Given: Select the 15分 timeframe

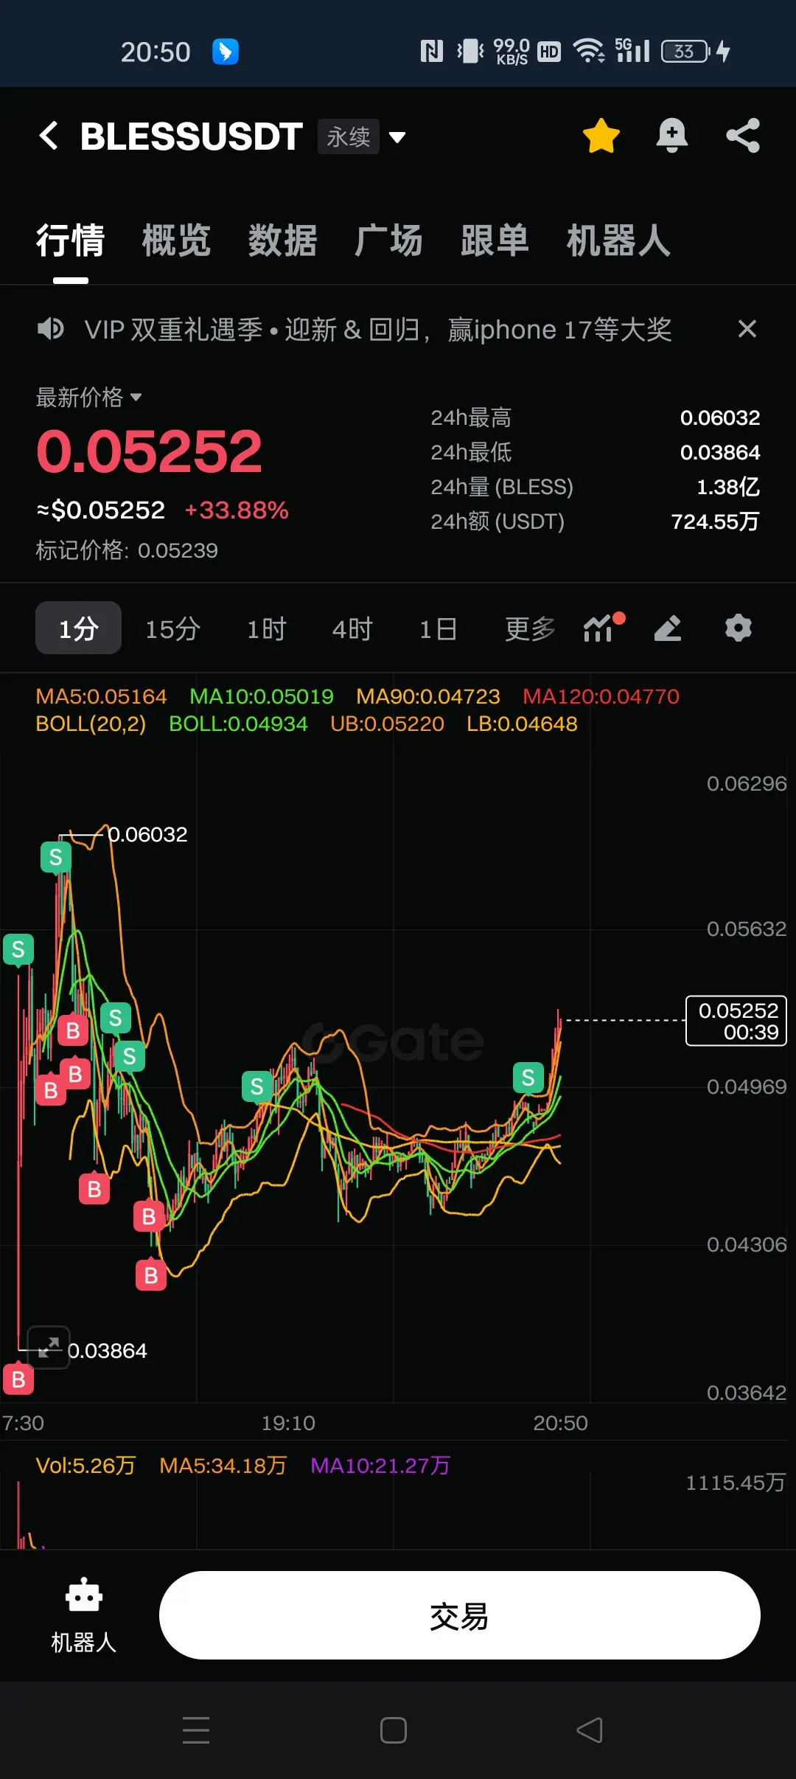Looking at the screenshot, I should pos(172,629).
